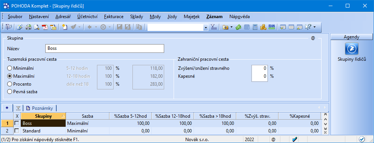Click the Zvýšení/snížení stravného percent field
The height and width of the screenshot is (143, 374).
tap(260, 68)
